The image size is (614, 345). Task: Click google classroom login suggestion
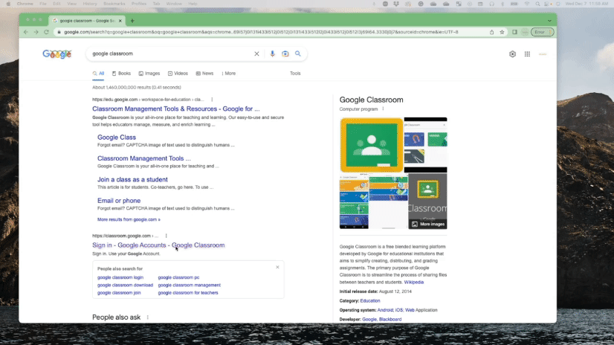pos(120,277)
